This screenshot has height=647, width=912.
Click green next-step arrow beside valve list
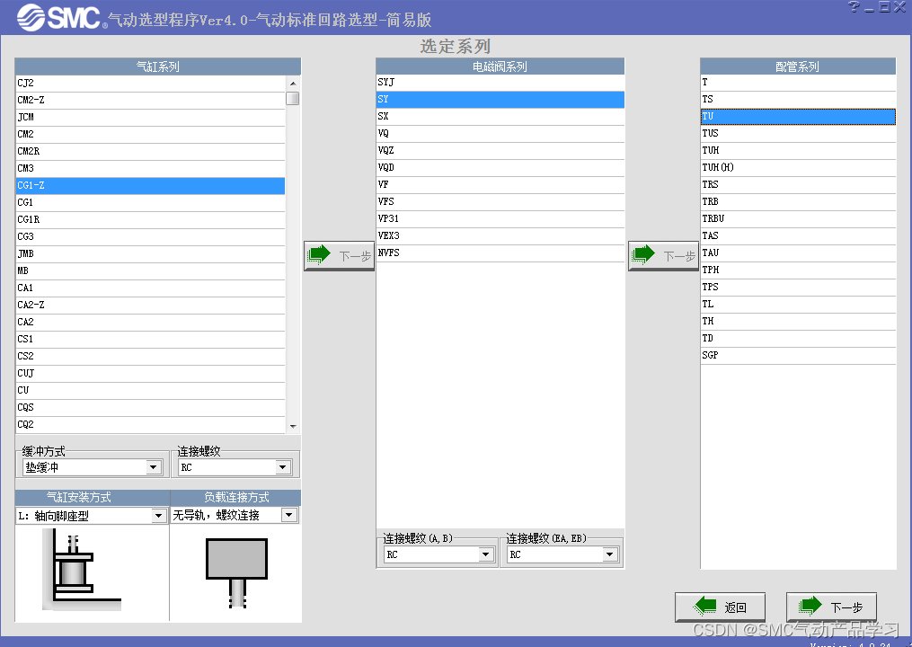[663, 255]
